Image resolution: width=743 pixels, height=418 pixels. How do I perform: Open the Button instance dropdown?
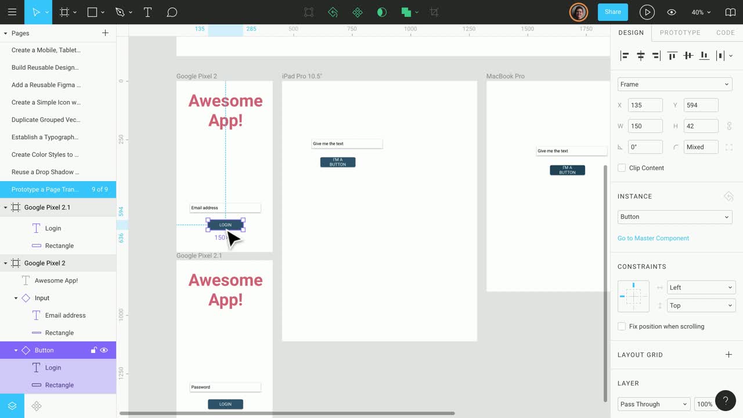coord(675,217)
